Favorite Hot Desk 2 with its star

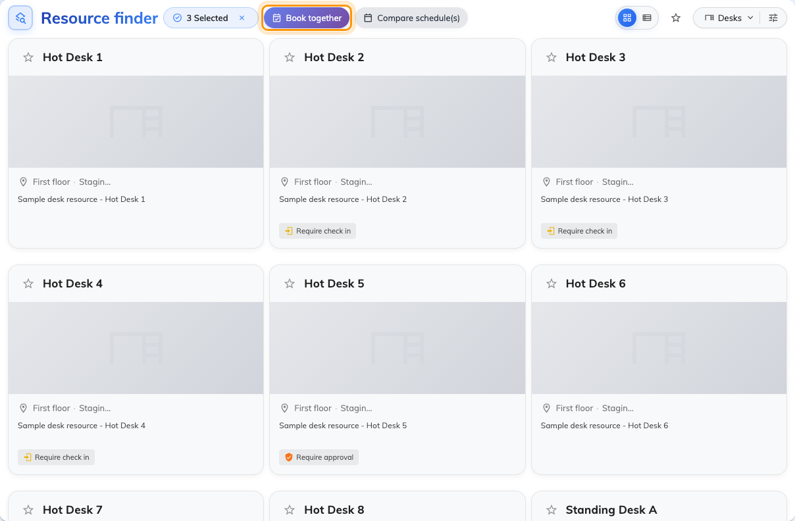click(290, 57)
